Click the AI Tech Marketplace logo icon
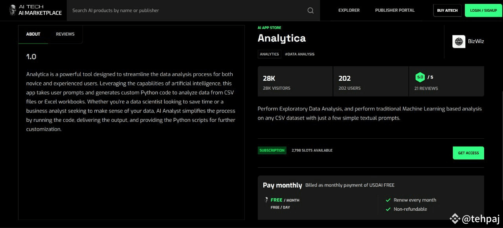 (x=13, y=10)
